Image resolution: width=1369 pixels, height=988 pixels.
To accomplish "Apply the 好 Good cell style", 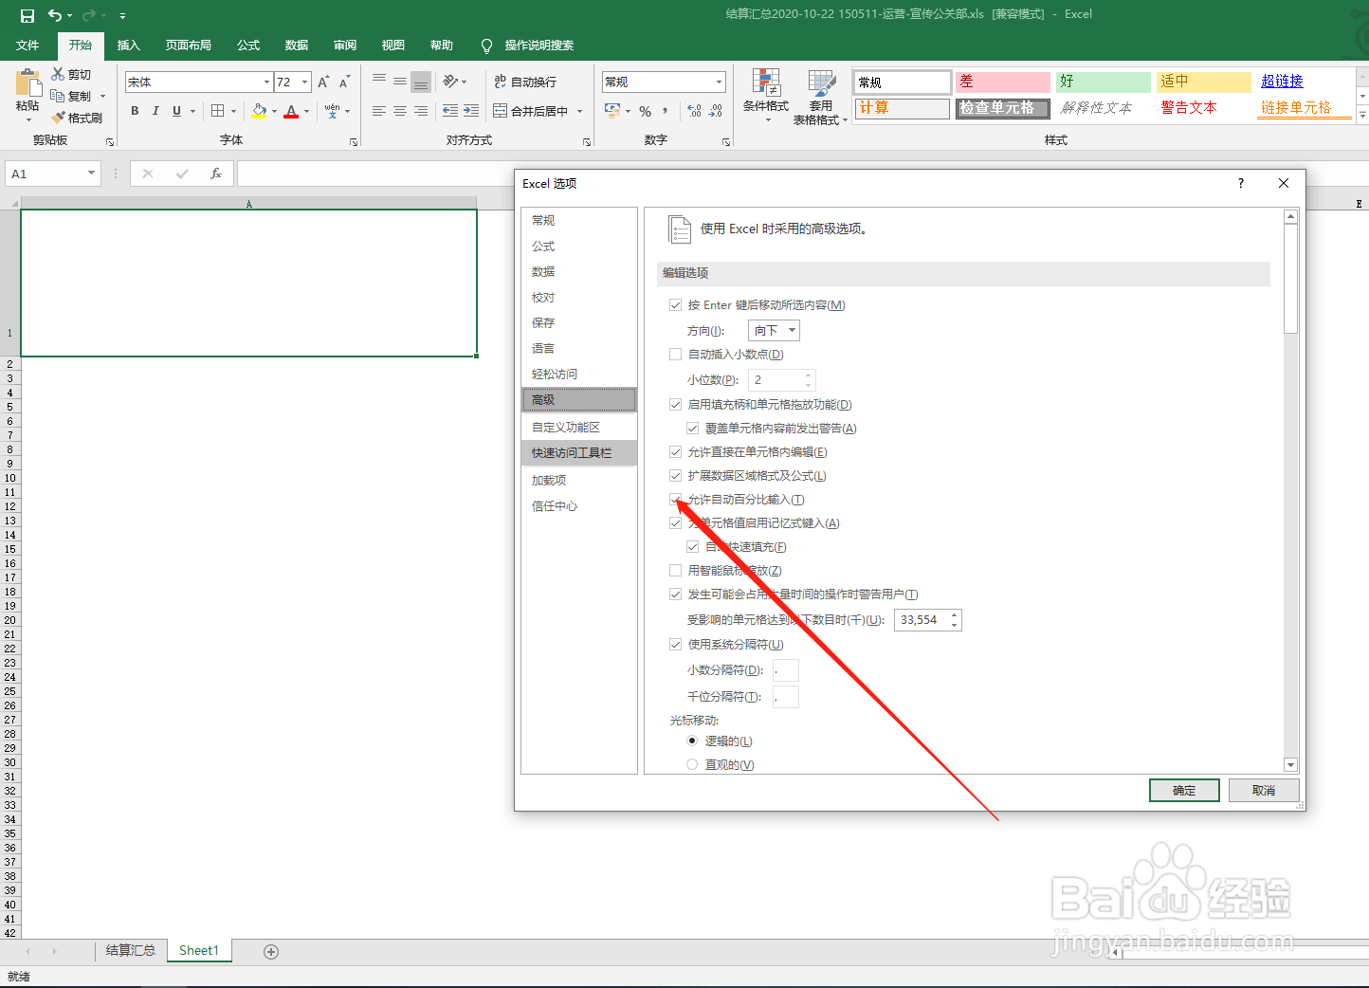I will [x=1104, y=82].
